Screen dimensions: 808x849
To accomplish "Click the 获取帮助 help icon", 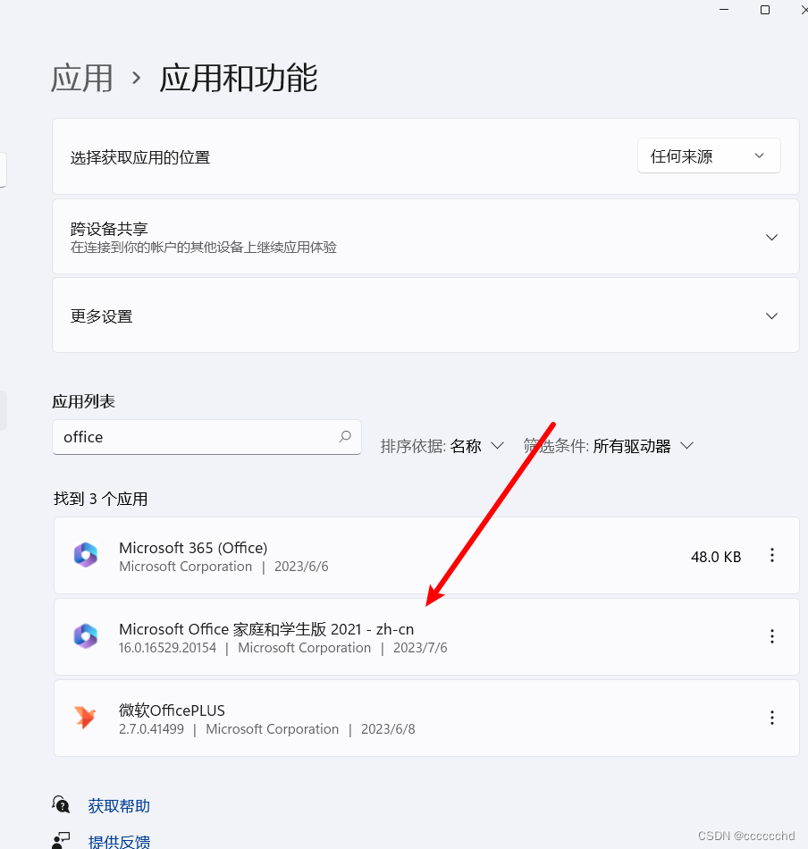I will 61,804.
